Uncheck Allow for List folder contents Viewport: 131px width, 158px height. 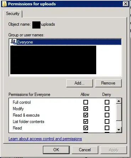(x=86, y=121)
